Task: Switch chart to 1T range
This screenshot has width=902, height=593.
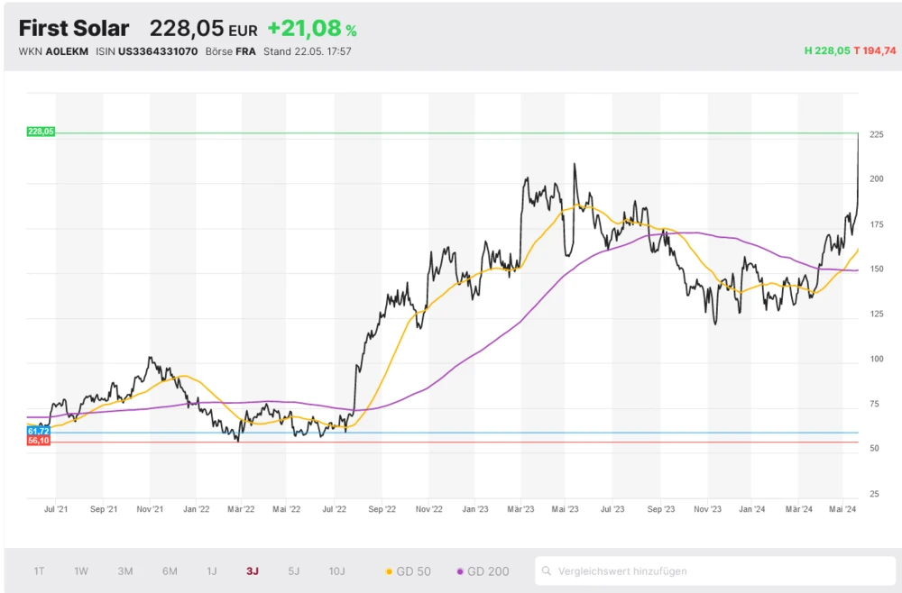Action: [40, 571]
